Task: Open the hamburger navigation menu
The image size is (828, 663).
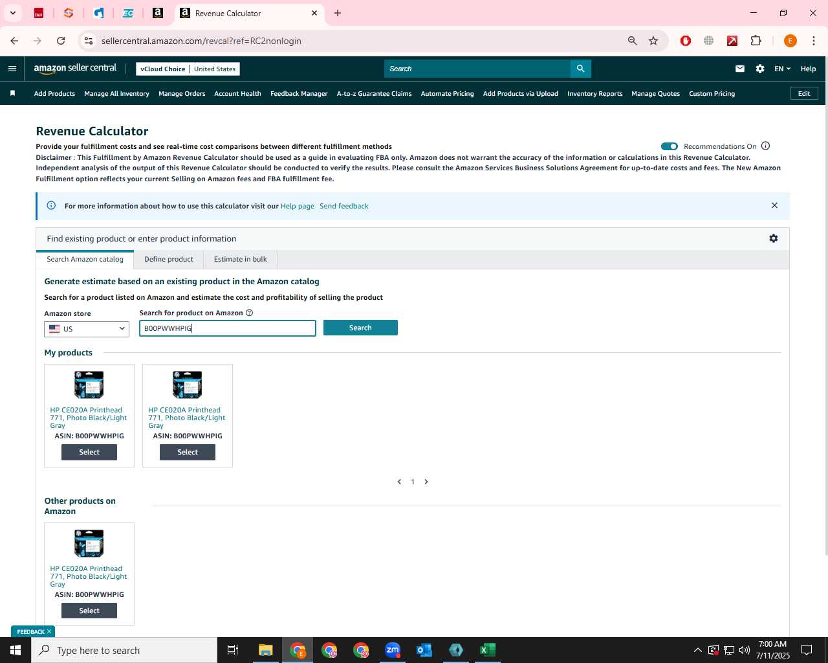Action: click(12, 69)
